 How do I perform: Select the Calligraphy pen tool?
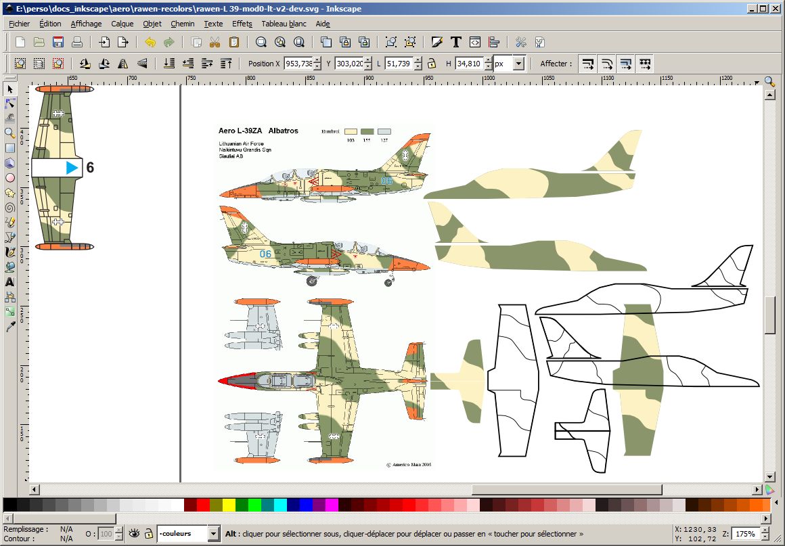point(10,252)
